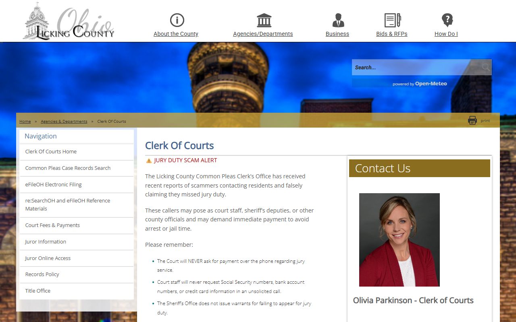Click JURY DUTY SCAM ALERT heading
Image resolution: width=516 pixels, height=322 pixels.
pos(185,160)
